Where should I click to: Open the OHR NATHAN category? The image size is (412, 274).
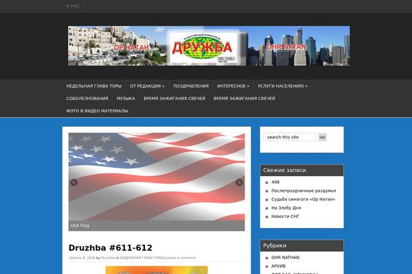pyautogui.click(x=286, y=258)
